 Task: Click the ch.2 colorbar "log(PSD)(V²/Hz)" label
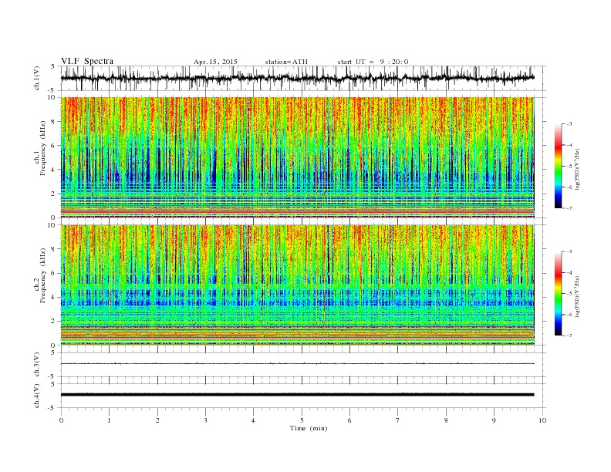point(577,296)
